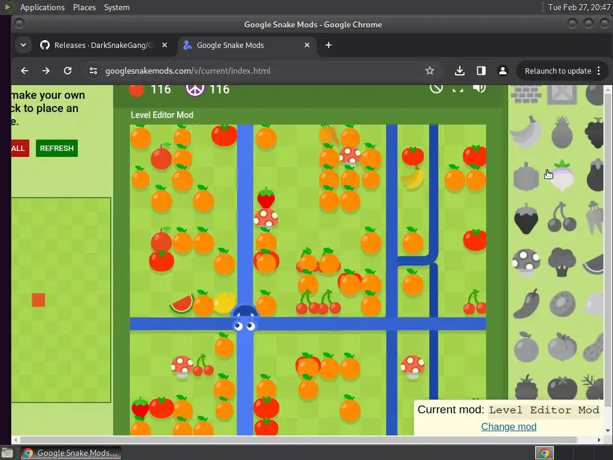The height and width of the screenshot is (460, 613).
Task: Pick the highlighted turnip in the palette
Action: click(562, 175)
